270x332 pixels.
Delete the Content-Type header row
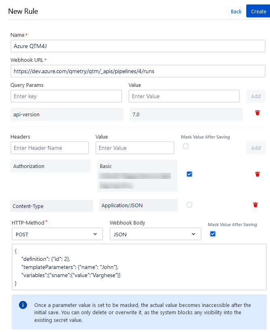point(255,205)
